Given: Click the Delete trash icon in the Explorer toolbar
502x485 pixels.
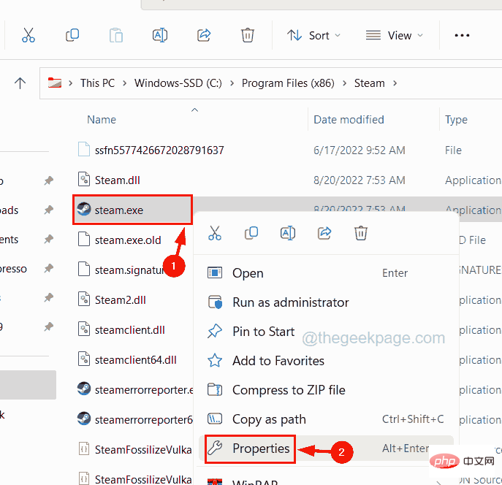Looking at the screenshot, I should point(247,35).
